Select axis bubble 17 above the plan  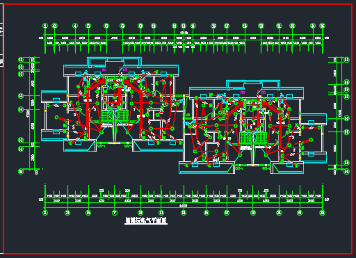[x=227, y=26]
